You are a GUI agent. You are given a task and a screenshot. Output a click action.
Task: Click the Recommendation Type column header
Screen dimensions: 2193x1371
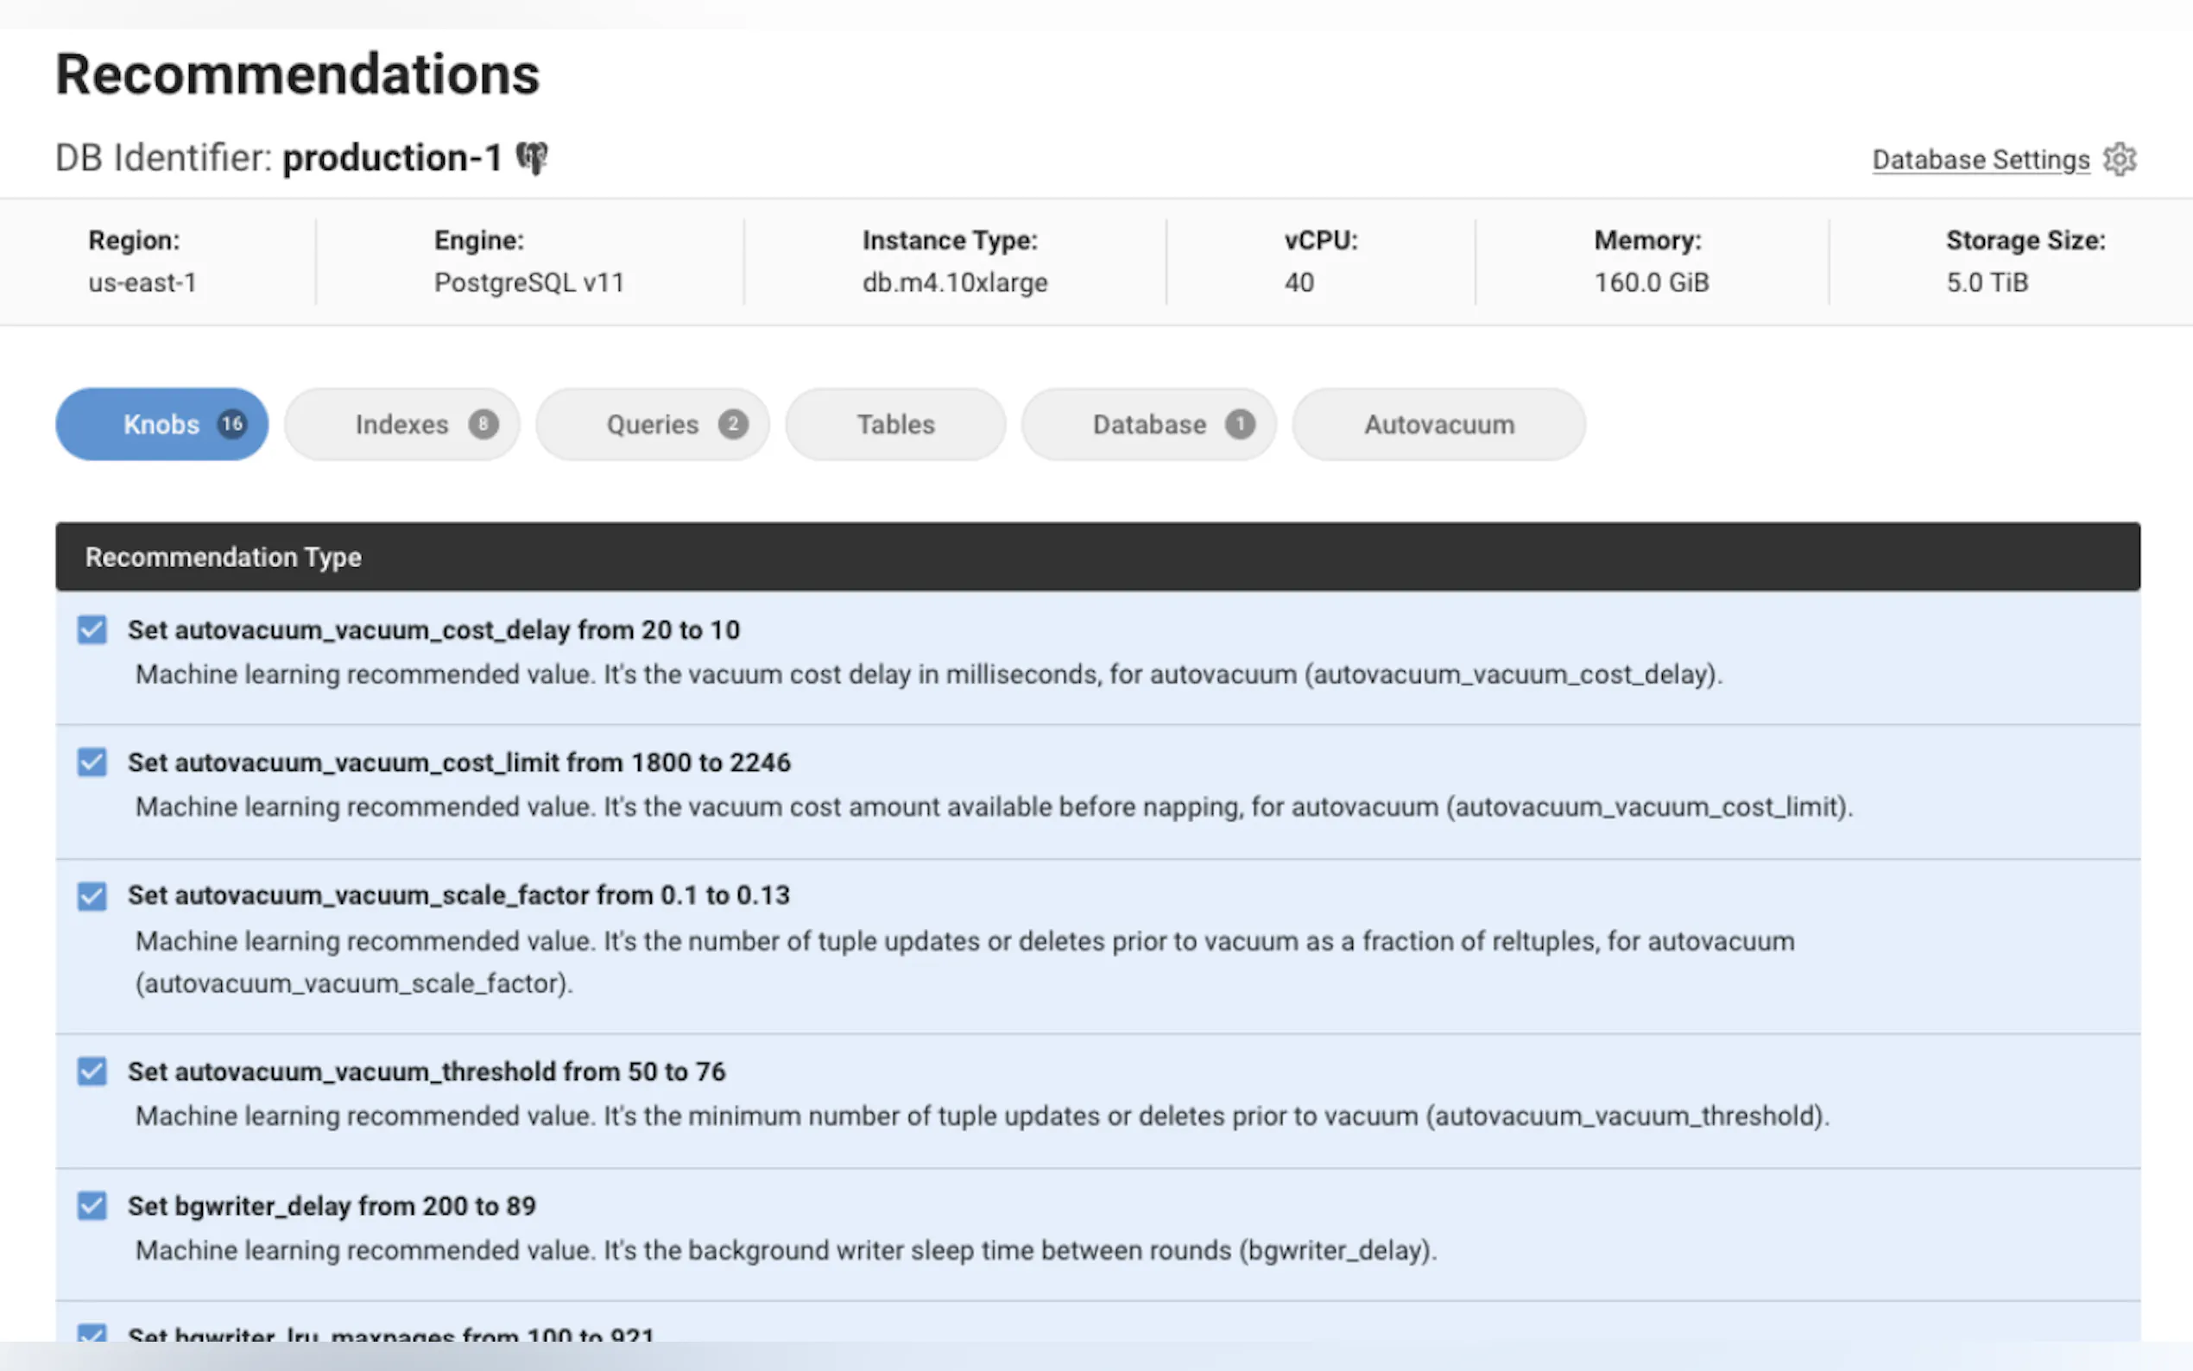(223, 557)
